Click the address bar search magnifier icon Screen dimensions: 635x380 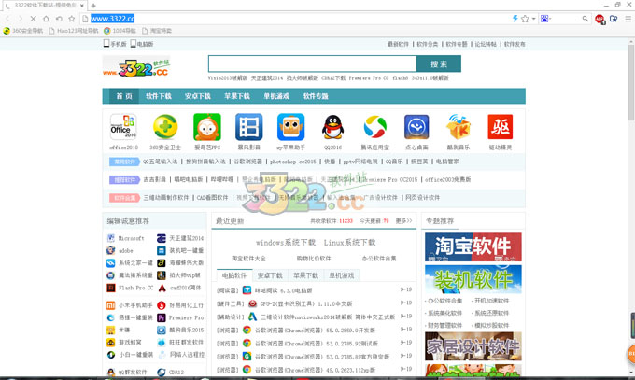click(586, 19)
